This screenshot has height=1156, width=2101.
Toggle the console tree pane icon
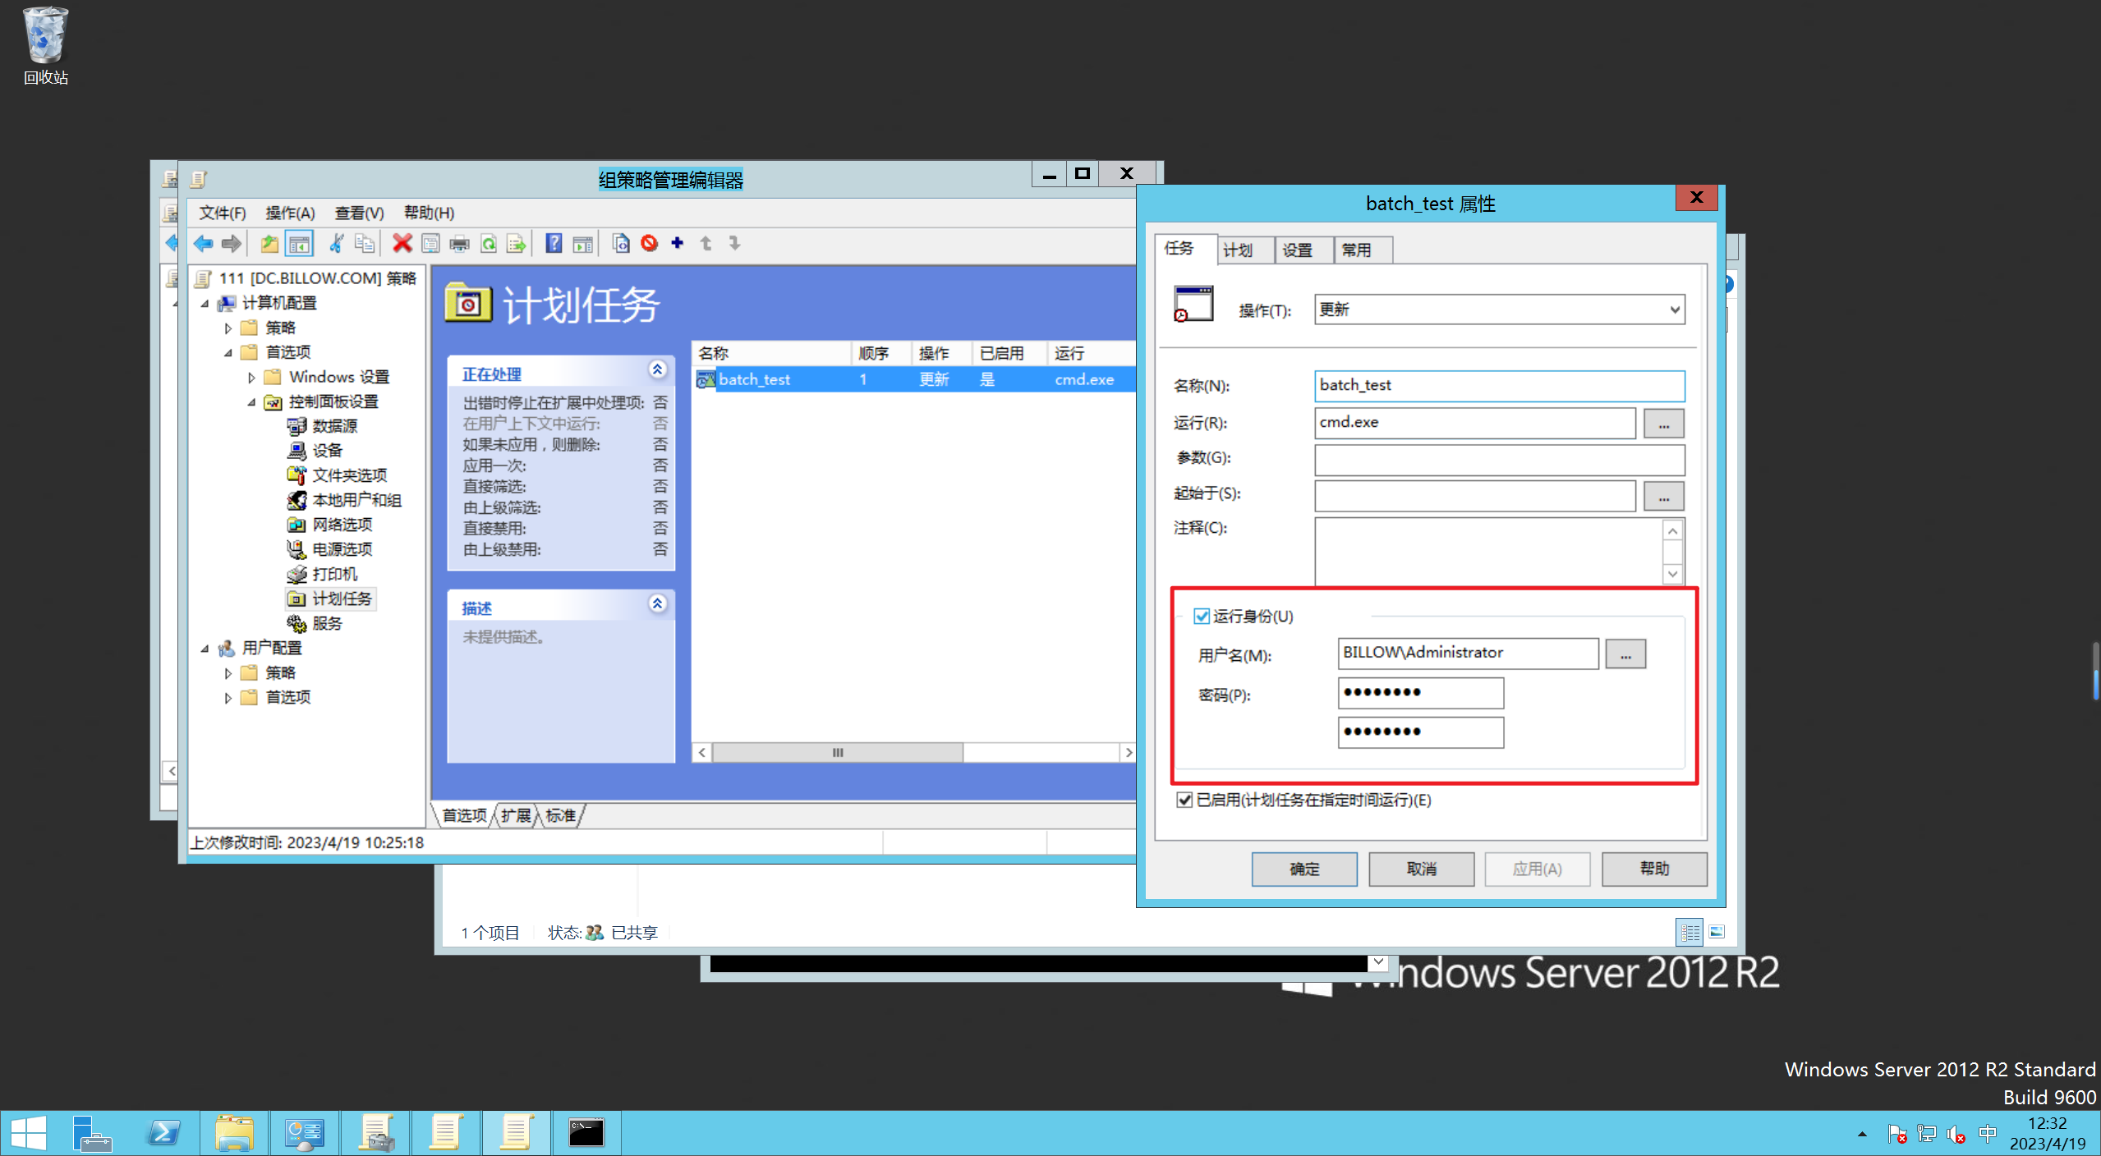point(299,244)
